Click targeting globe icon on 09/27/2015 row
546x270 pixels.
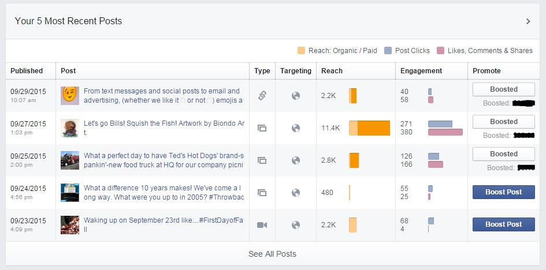click(x=296, y=128)
